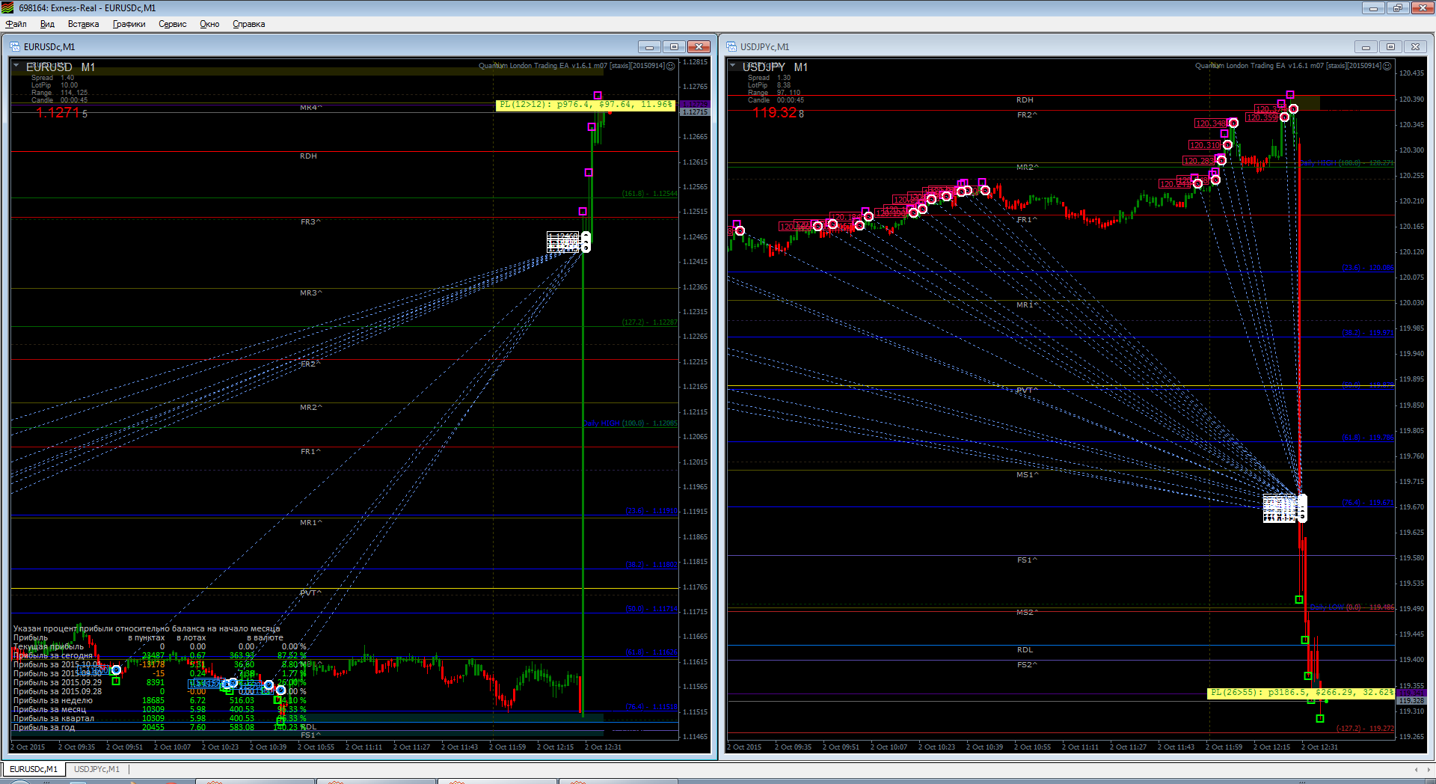Open the Графики menu
This screenshot has height=784, width=1436.
(129, 24)
